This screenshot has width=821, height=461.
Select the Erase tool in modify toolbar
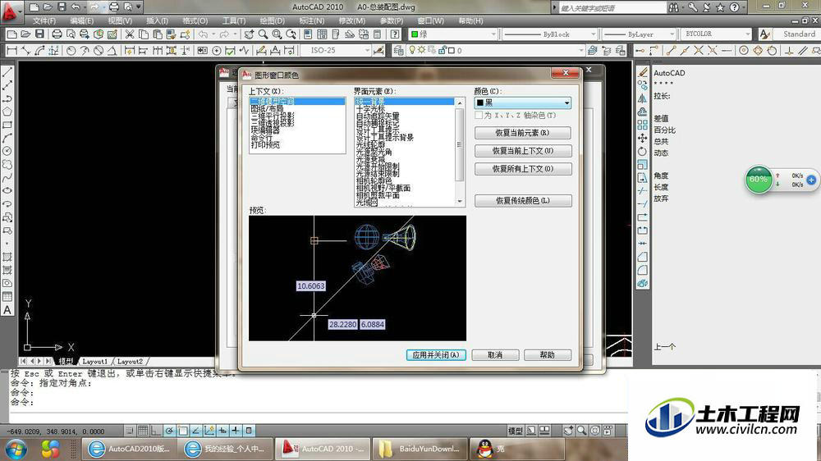click(643, 72)
